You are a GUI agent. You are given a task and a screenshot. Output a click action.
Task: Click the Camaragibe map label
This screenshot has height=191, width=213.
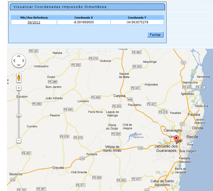173,130
